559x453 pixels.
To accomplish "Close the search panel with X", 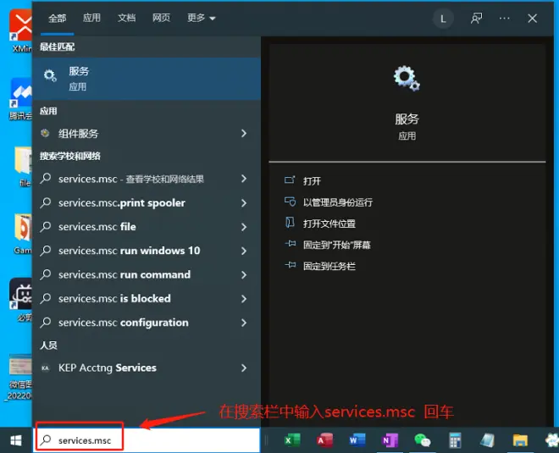I will click(x=532, y=18).
